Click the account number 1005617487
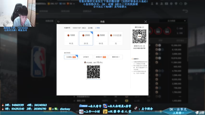 click(77, 28)
